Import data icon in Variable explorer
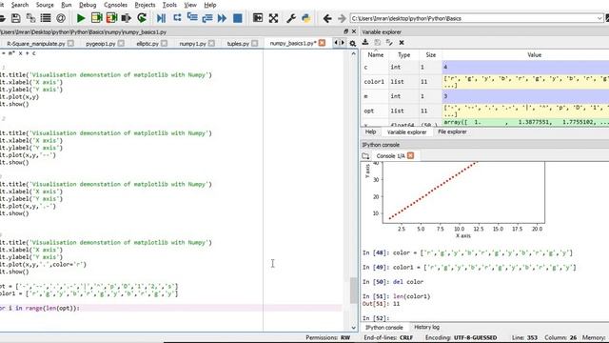Screen dimensions: 609x343 [365, 42]
